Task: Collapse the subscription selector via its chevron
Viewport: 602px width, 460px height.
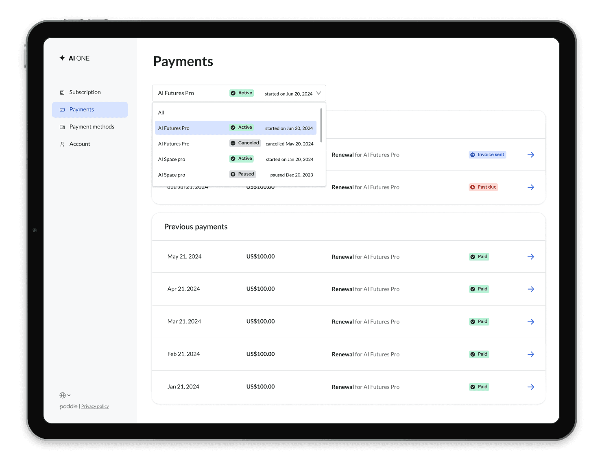Action: click(318, 93)
